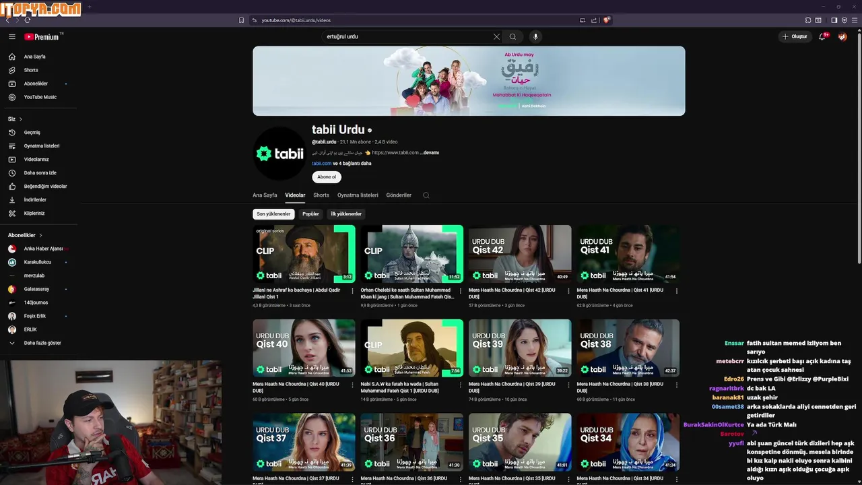
Task: Open options menu for Qist 42 video
Action: click(x=568, y=291)
